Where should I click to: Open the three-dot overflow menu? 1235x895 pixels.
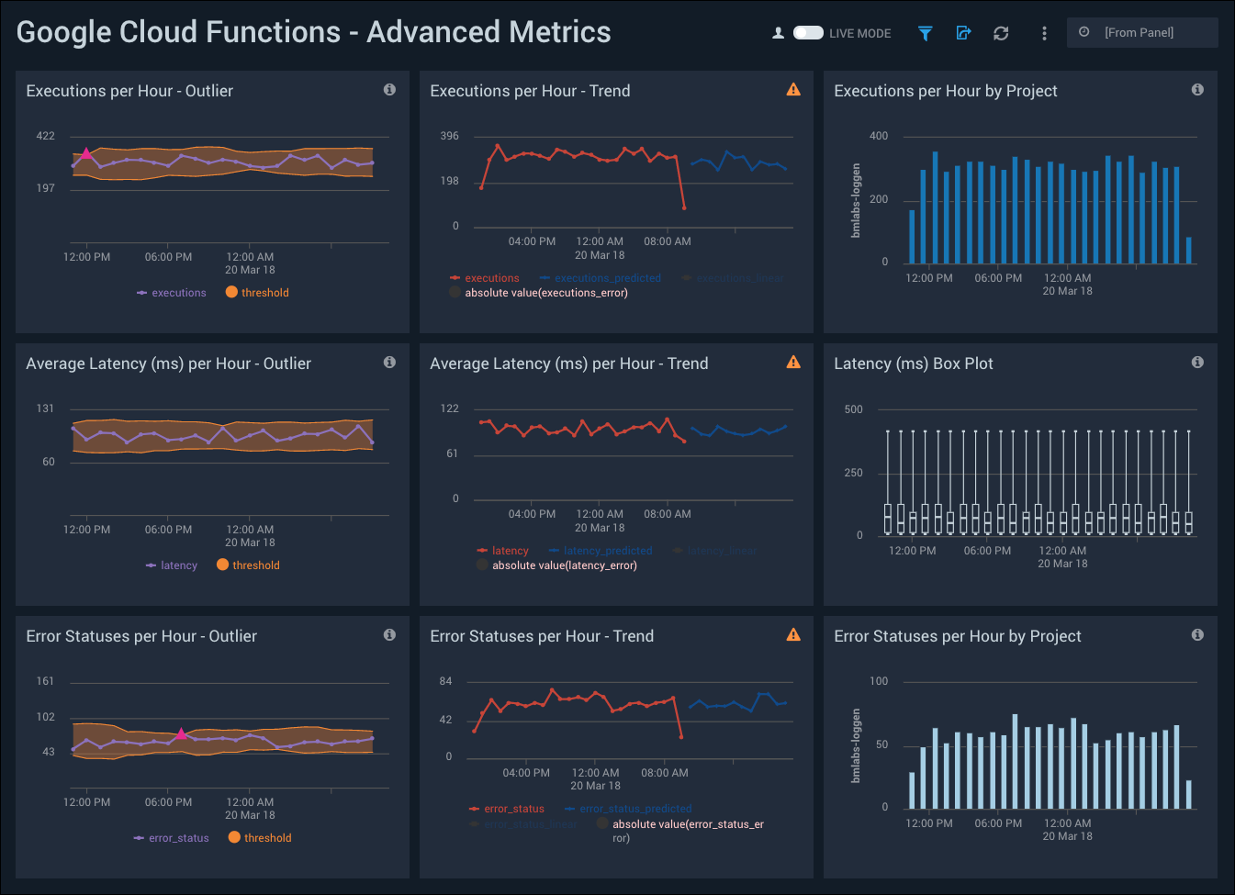click(x=1044, y=33)
